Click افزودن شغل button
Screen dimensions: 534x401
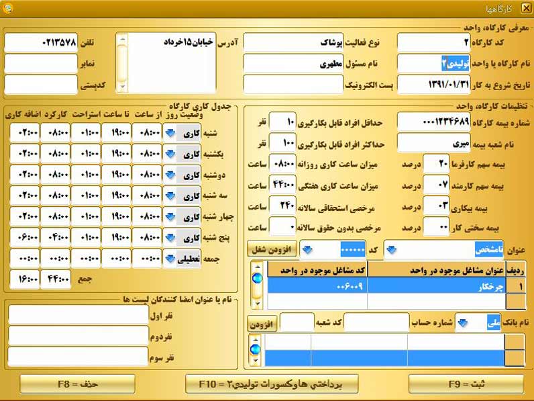tap(272, 249)
